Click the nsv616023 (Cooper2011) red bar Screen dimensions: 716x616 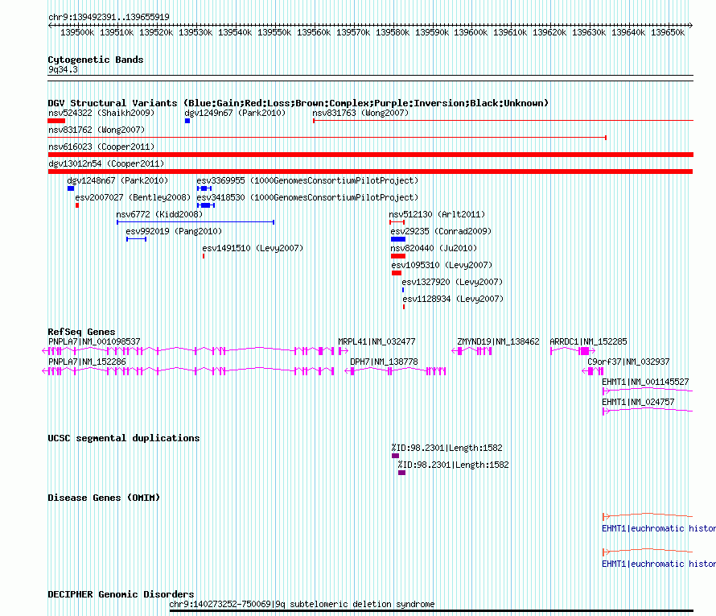370,155
